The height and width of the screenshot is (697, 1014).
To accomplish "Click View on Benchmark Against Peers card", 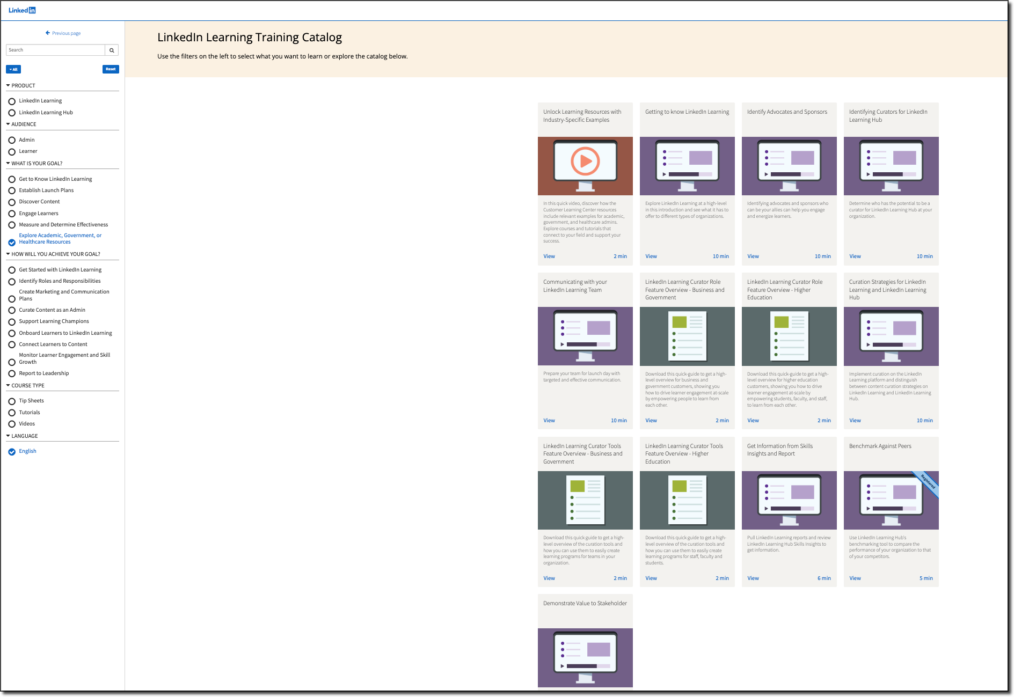I will click(x=855, y=578).
